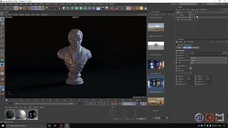Open the Spline Pen tool
The image size is (228, 128).
68,8
